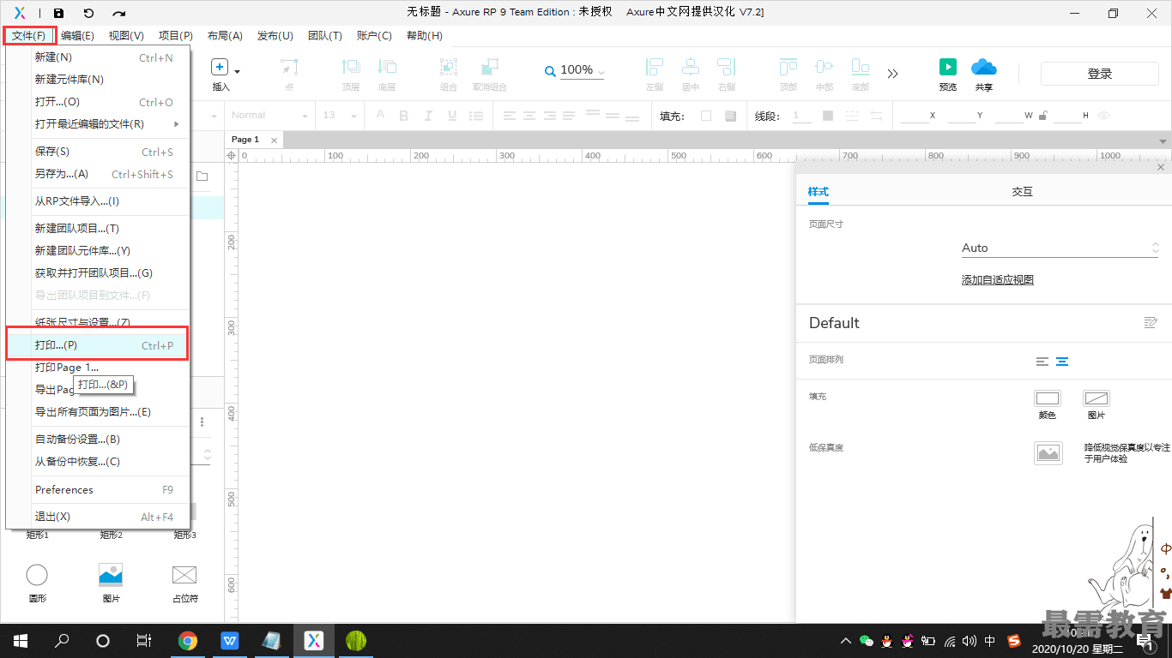1172x658 pixels.
Task: Close the Page 1 tab
Action: click(x=274, y=140)
